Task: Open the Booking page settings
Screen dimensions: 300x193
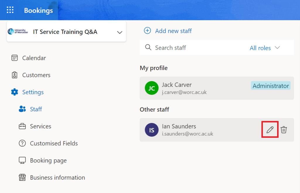Action: [48, 161]
